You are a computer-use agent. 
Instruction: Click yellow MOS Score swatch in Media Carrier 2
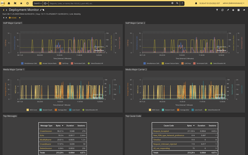150,110
